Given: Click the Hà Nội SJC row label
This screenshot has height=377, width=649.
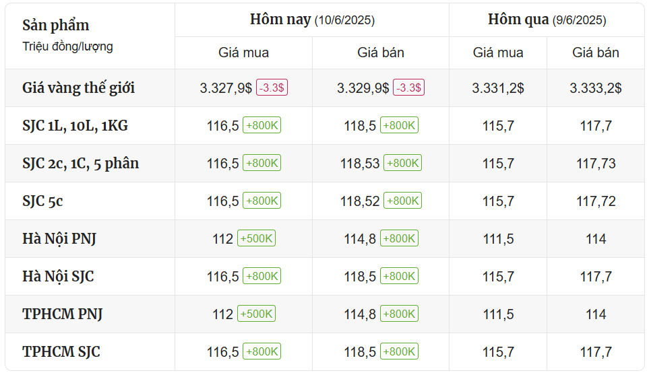Looking at the screenshot, I should coord(58,276).
